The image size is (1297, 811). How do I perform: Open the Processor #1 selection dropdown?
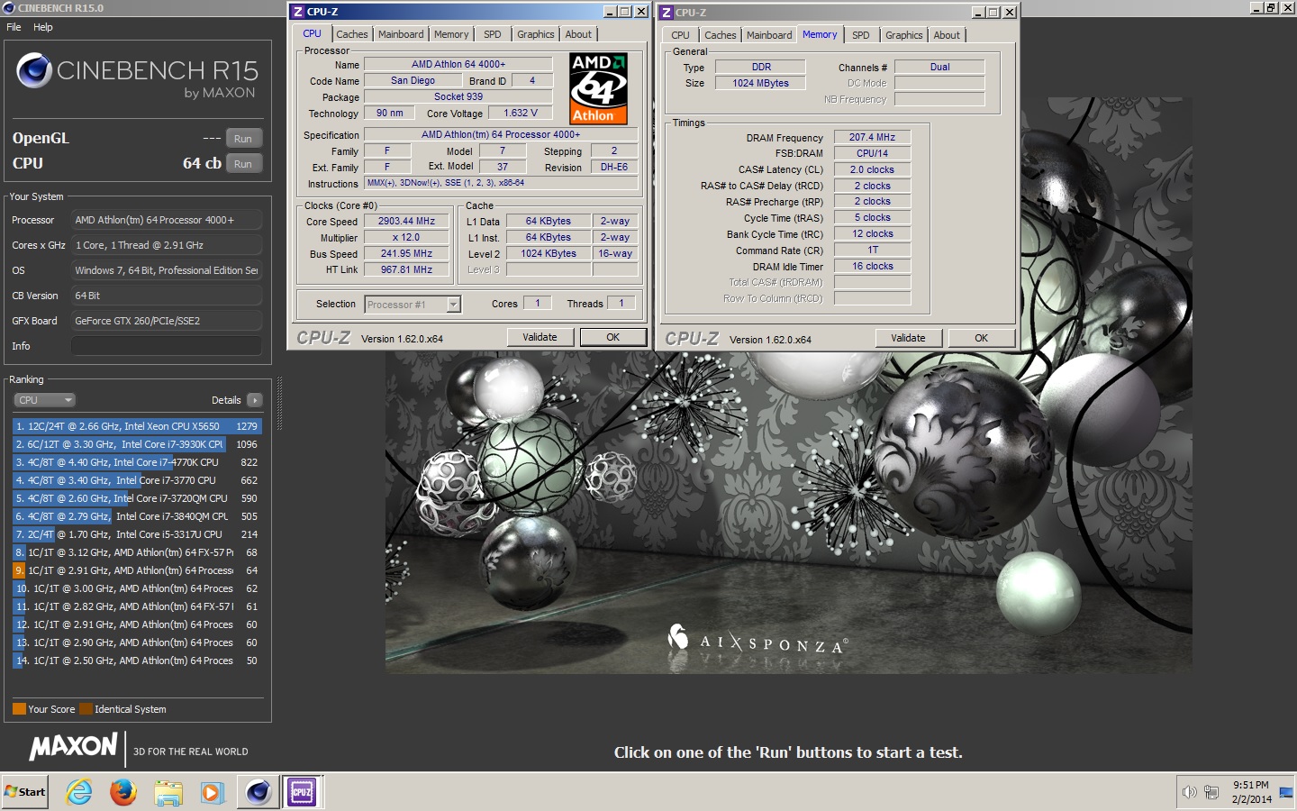(x=413, y=305)
